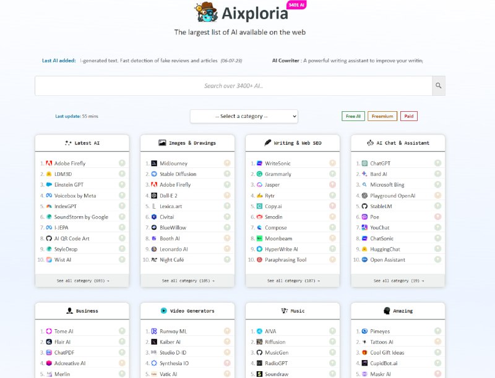Open Images & Drawings see all category link

pos(188,280)
